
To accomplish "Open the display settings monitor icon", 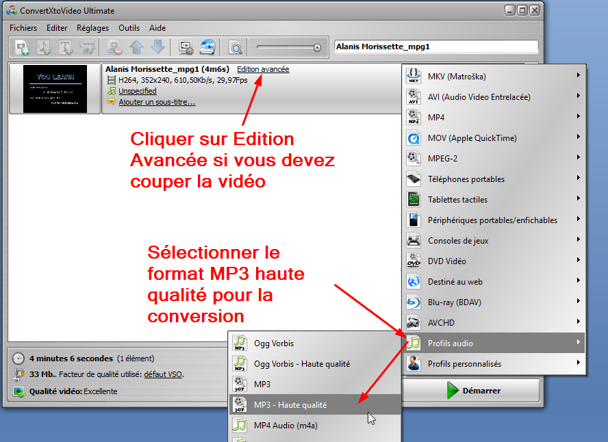I will click(x=186, y=47).
